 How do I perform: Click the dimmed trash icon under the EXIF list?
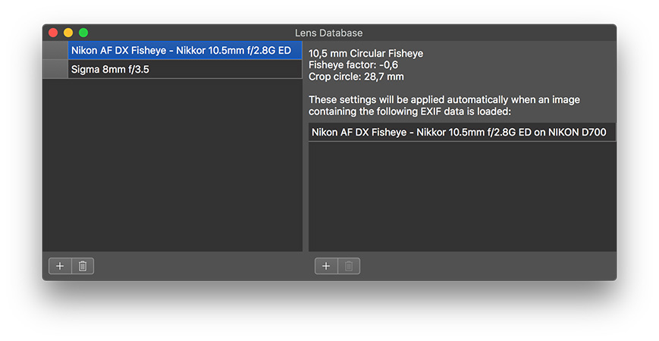point(349,266)
